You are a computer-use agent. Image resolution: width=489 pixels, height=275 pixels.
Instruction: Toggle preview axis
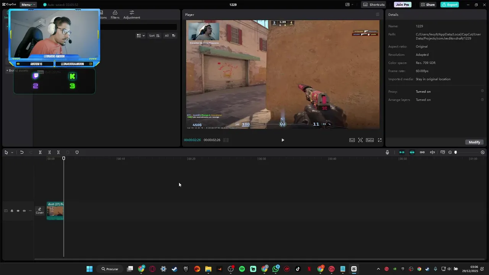point(432,152)
